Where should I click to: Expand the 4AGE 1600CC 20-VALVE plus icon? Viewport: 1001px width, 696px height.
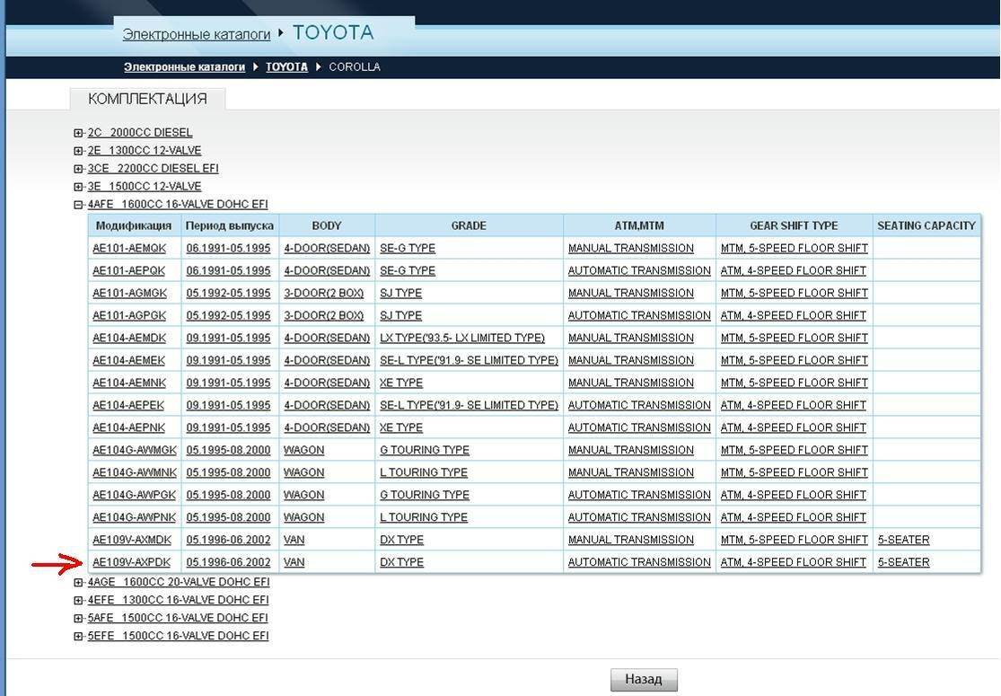click(x=79, y=582)
